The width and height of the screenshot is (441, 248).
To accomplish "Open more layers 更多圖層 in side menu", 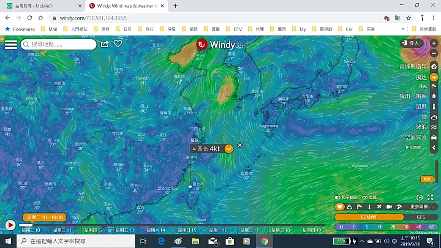I will pyautogui.click(x=416, y=148).
